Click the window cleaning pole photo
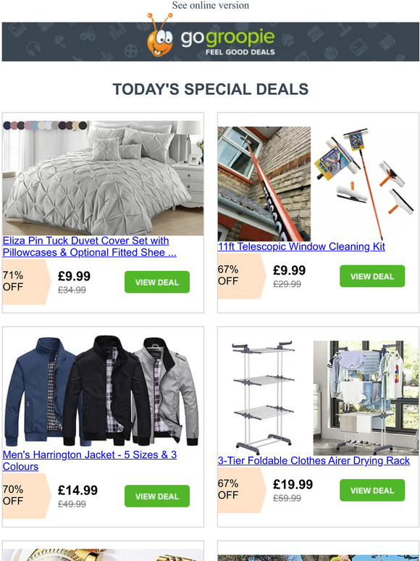 [264, 184]
